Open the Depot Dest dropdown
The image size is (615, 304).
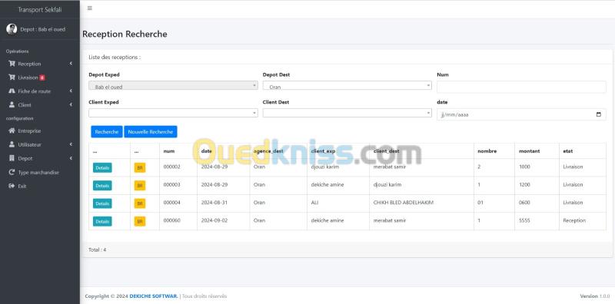pyautogui.click(x=347, y=85)
